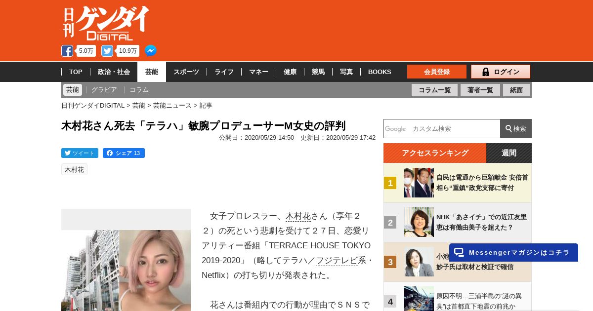Click the Google custom search field
The height and width of the screenshot is (311, 593).
[442, 128]
